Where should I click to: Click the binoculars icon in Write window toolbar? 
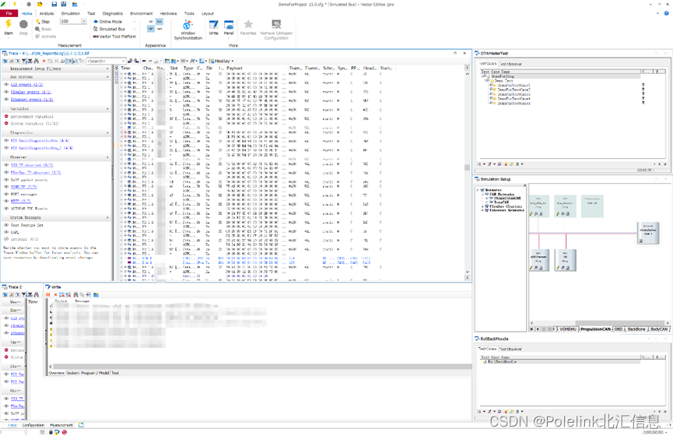(x=75, y=294)
